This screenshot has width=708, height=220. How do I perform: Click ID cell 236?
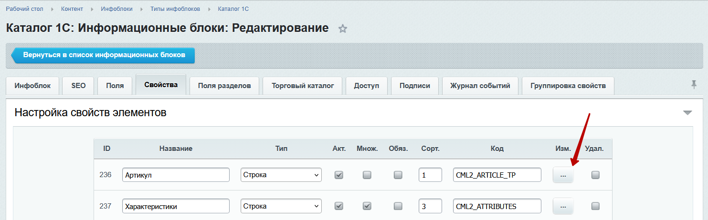tap(106, 175)
